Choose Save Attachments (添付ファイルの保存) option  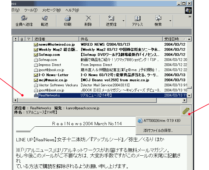[158, 130]
